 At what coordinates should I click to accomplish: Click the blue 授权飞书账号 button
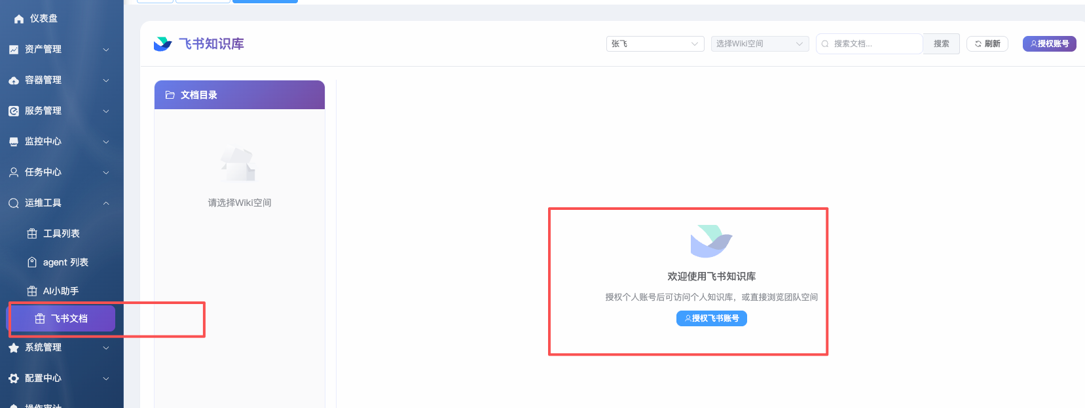[x=711, y=318]
